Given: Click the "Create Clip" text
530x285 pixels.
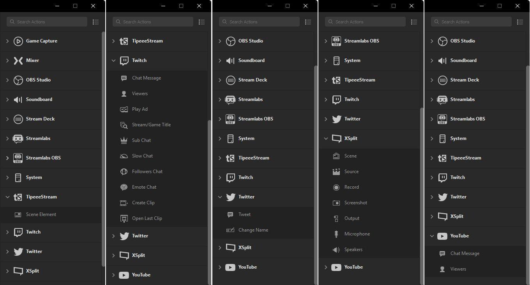Looking at the screenshot, I should pos(143,203).
